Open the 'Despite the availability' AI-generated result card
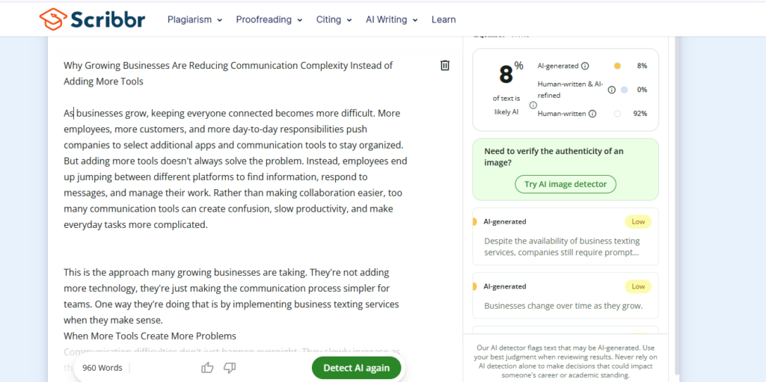766x382 pixels. pos(566,236)
